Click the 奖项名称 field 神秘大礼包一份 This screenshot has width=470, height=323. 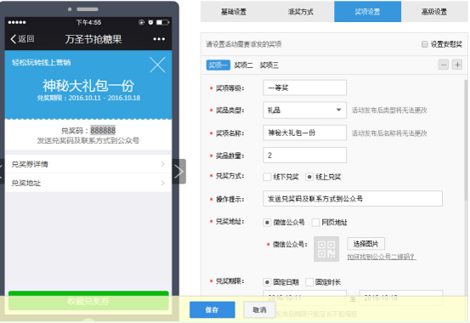tap(304, 133)
